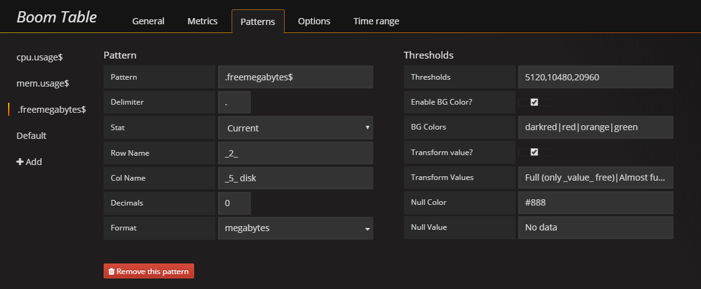Click the Decimals input field

[x=235, y=203]
